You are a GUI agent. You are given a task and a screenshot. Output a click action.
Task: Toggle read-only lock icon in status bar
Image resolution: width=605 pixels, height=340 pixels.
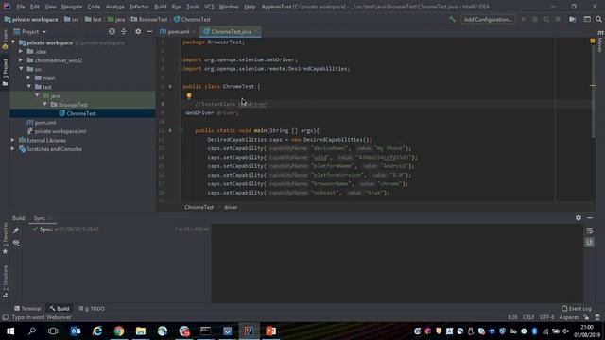(586, 317)
